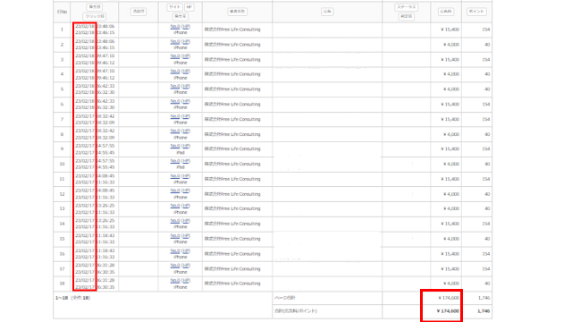572x322 pixels.
Task: Open the HP link in row 10
Action: 186,161
